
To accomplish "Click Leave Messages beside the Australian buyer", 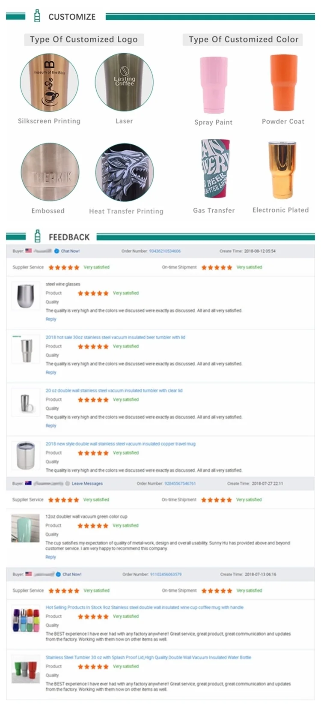I will [x=87, y=483].
